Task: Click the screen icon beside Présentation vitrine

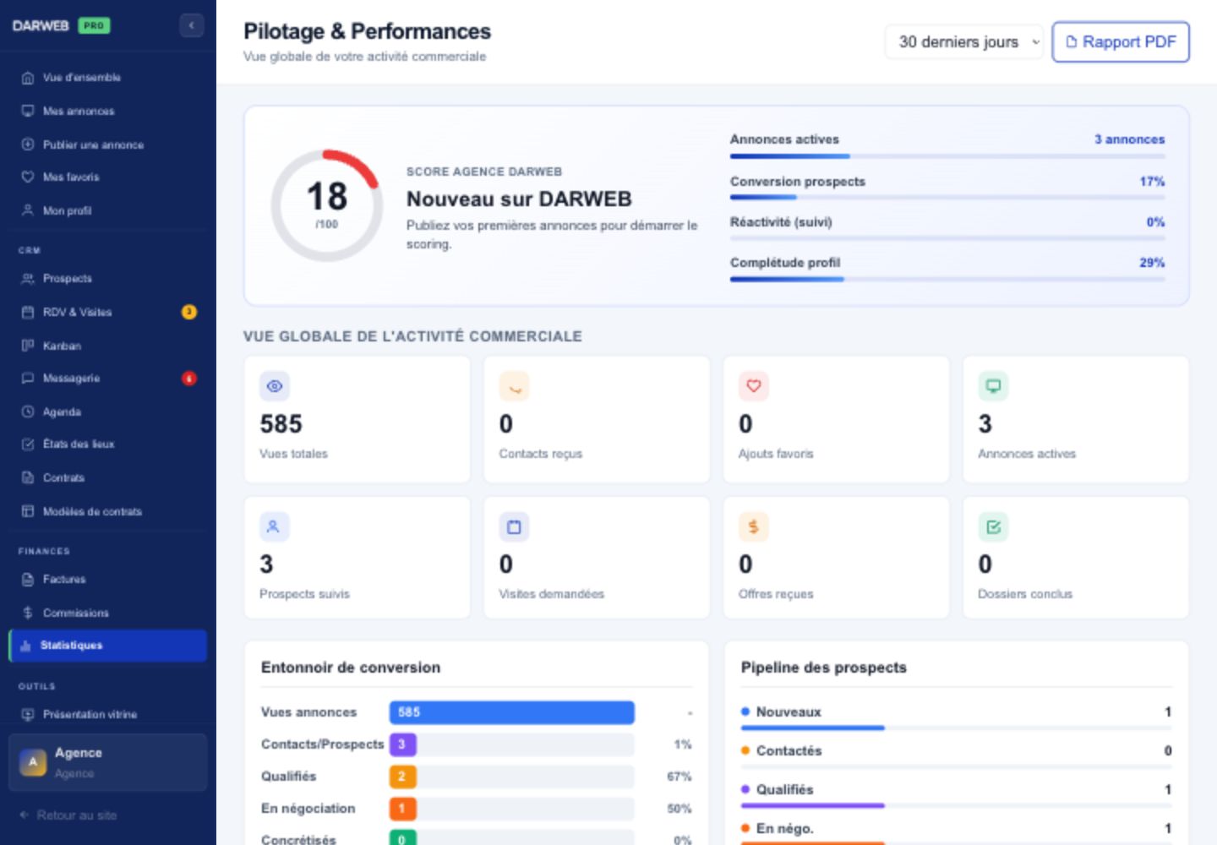Action: point(28,714)
